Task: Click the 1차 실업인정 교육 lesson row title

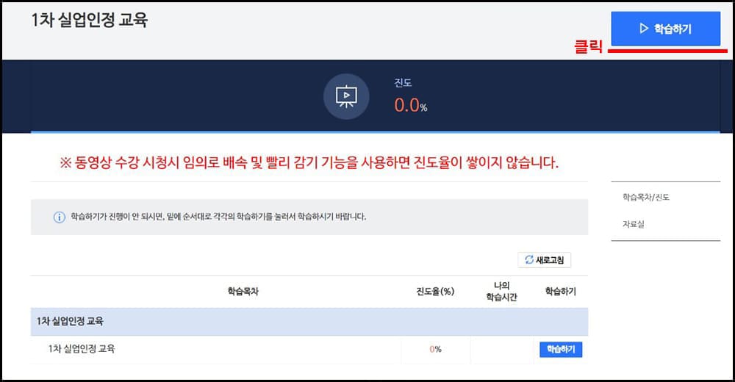Action: click(82, 349)
